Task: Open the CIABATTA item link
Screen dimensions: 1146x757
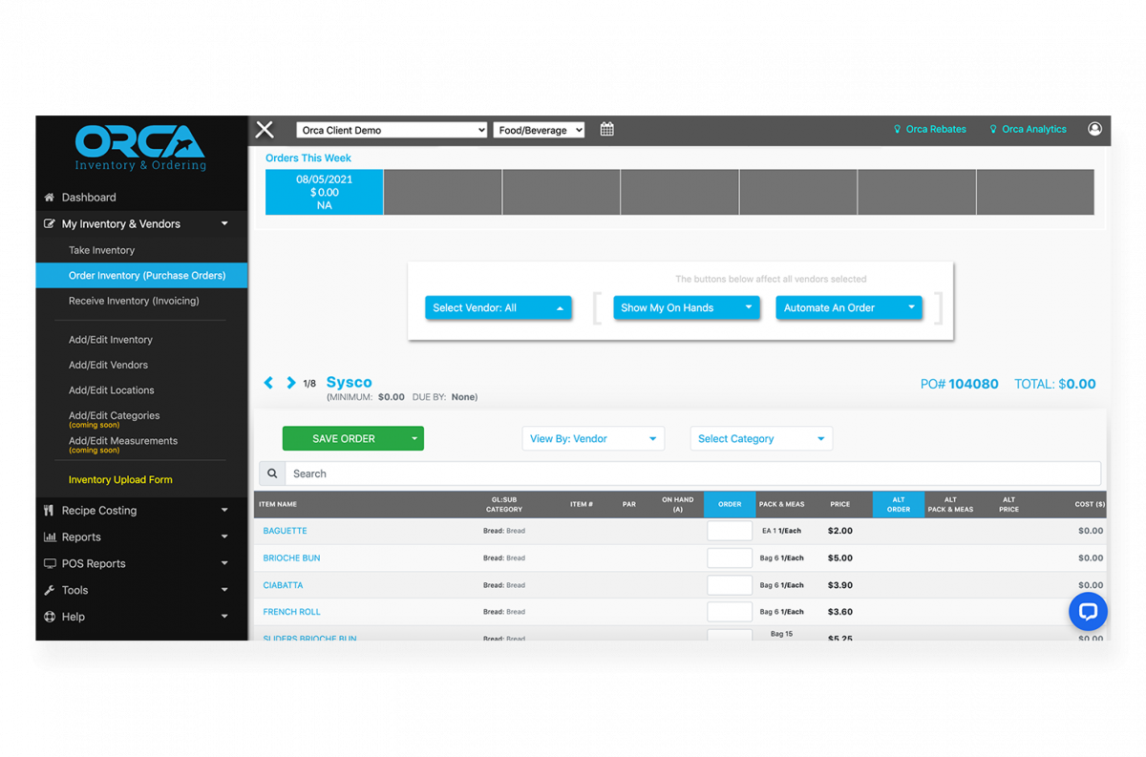Action: (283, 585)
